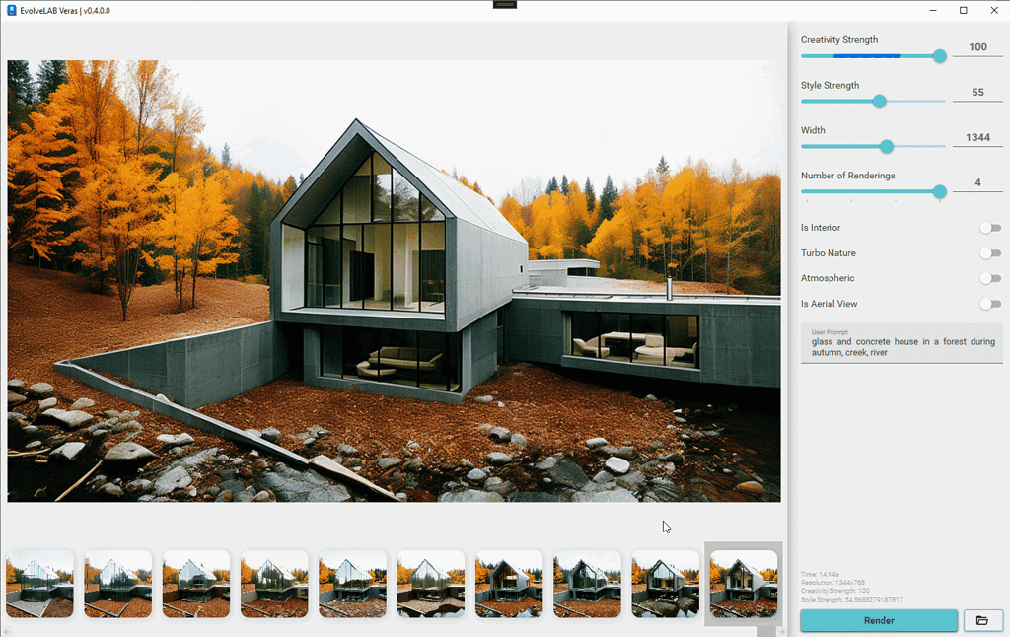Click the Render button
Image resolution: width=1010 pixels, height=637 pixels.
879,620
